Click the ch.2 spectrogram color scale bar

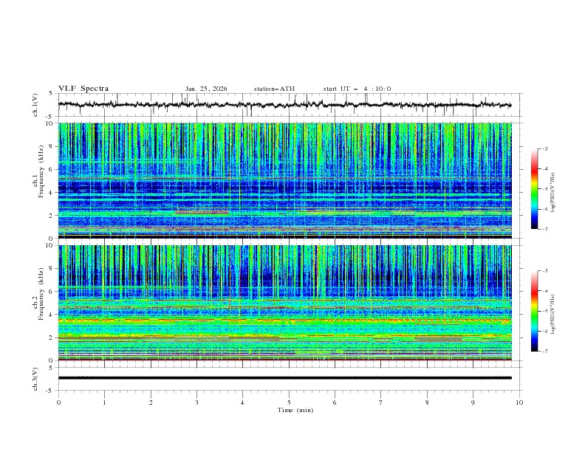[x=535, y=311]
